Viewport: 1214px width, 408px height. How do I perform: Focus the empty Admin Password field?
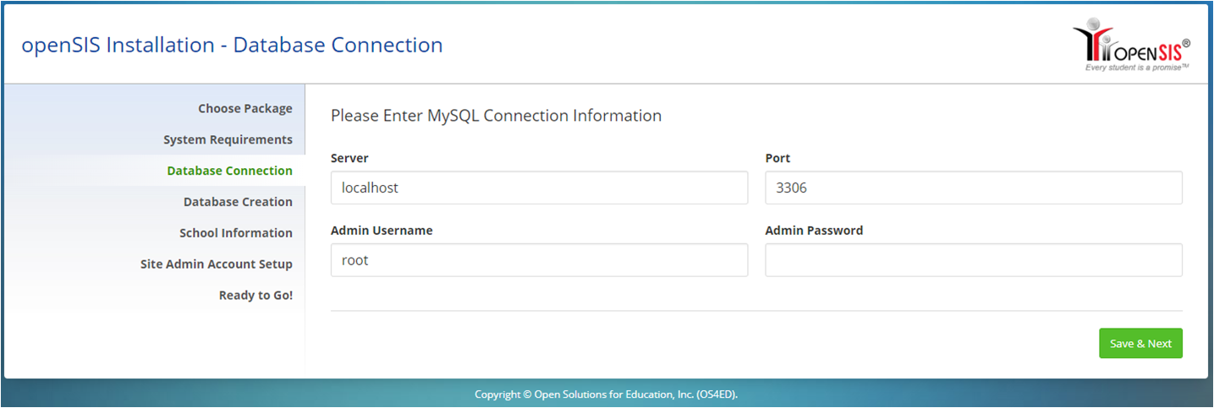pos(974,260)
